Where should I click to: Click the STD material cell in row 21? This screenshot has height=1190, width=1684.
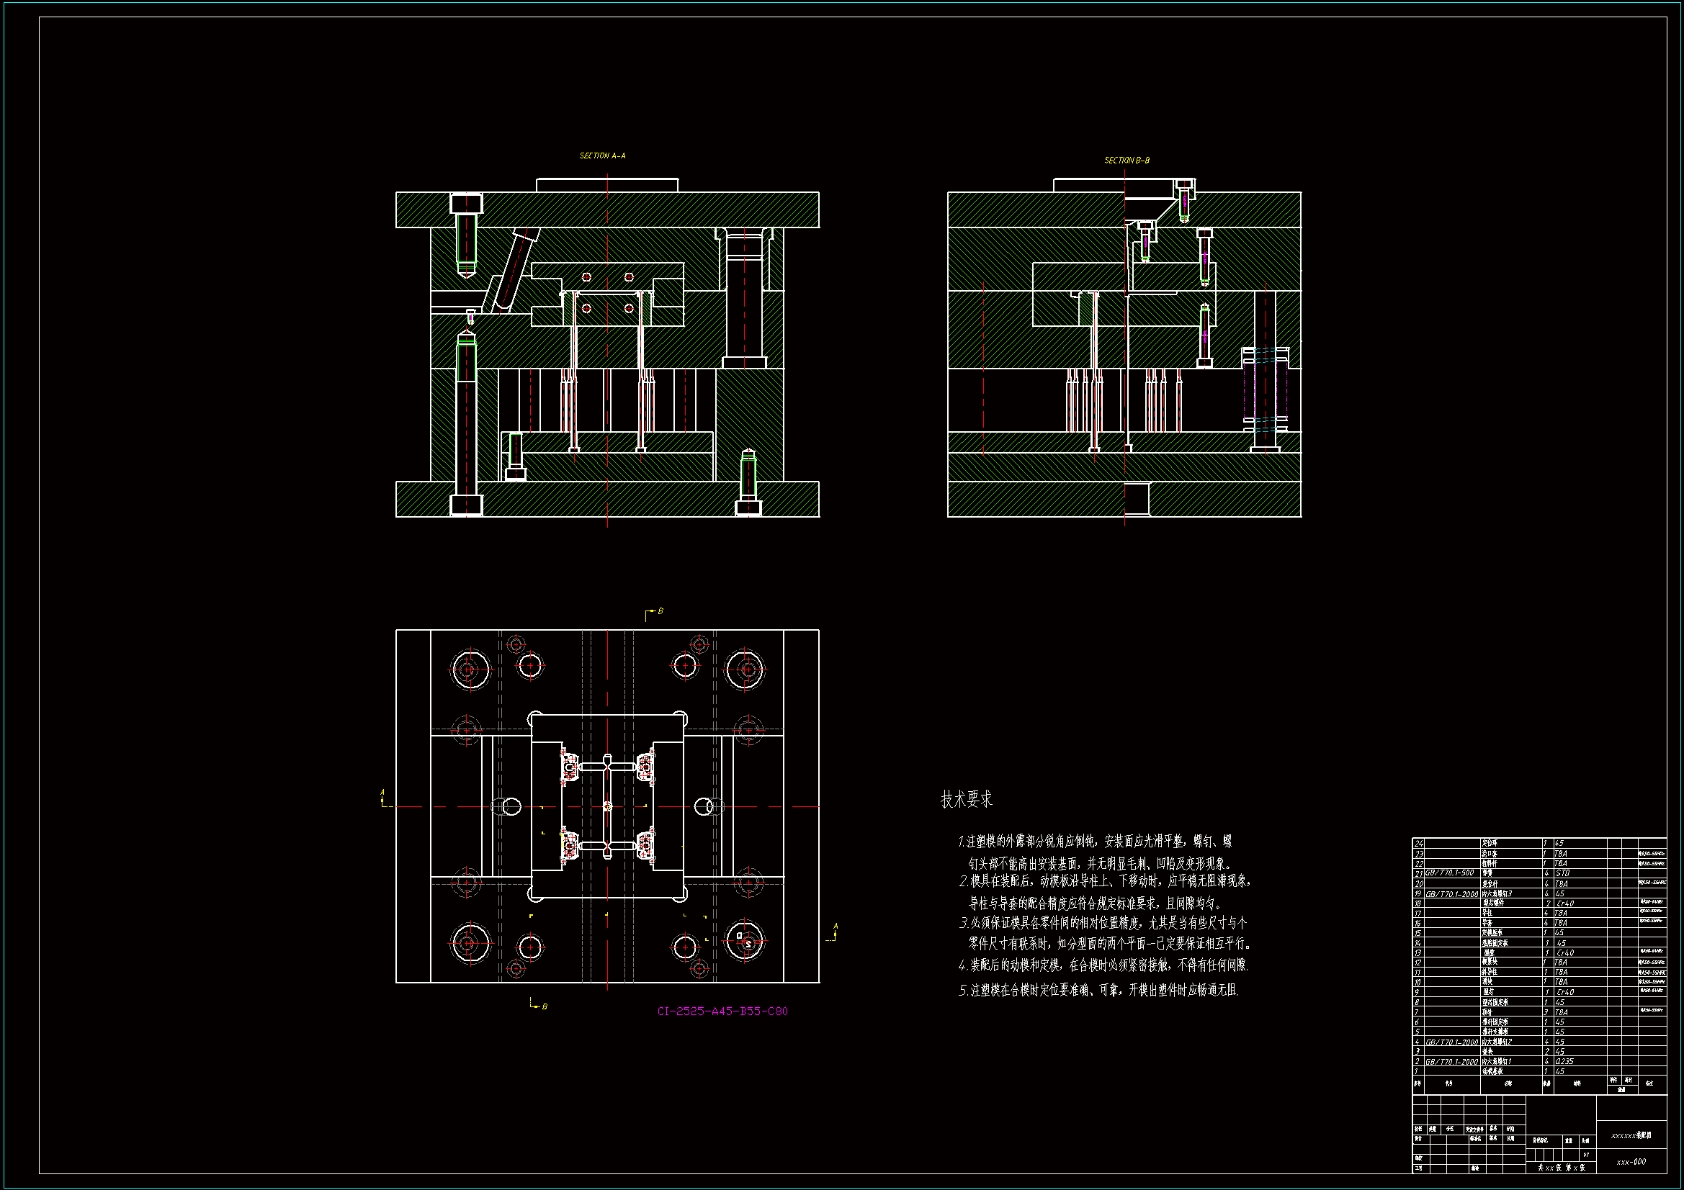coord(1562,873)
